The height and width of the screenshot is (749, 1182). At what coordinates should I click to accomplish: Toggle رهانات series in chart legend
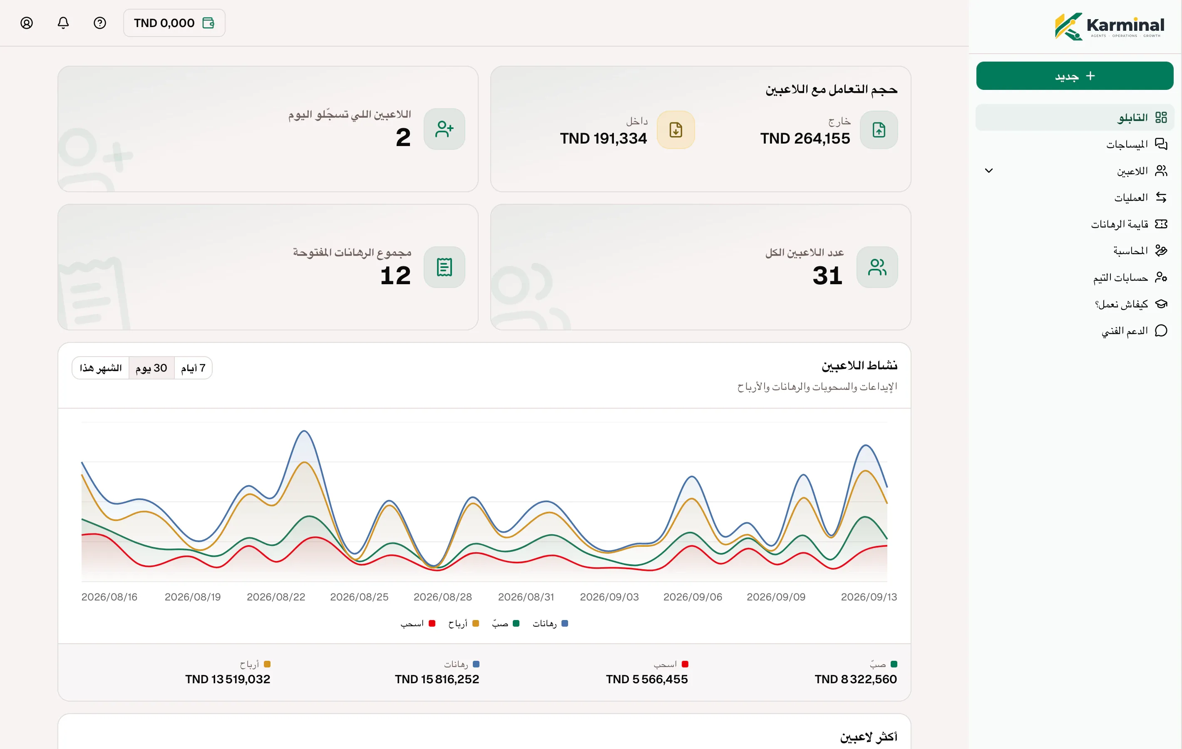click(550, 623)
